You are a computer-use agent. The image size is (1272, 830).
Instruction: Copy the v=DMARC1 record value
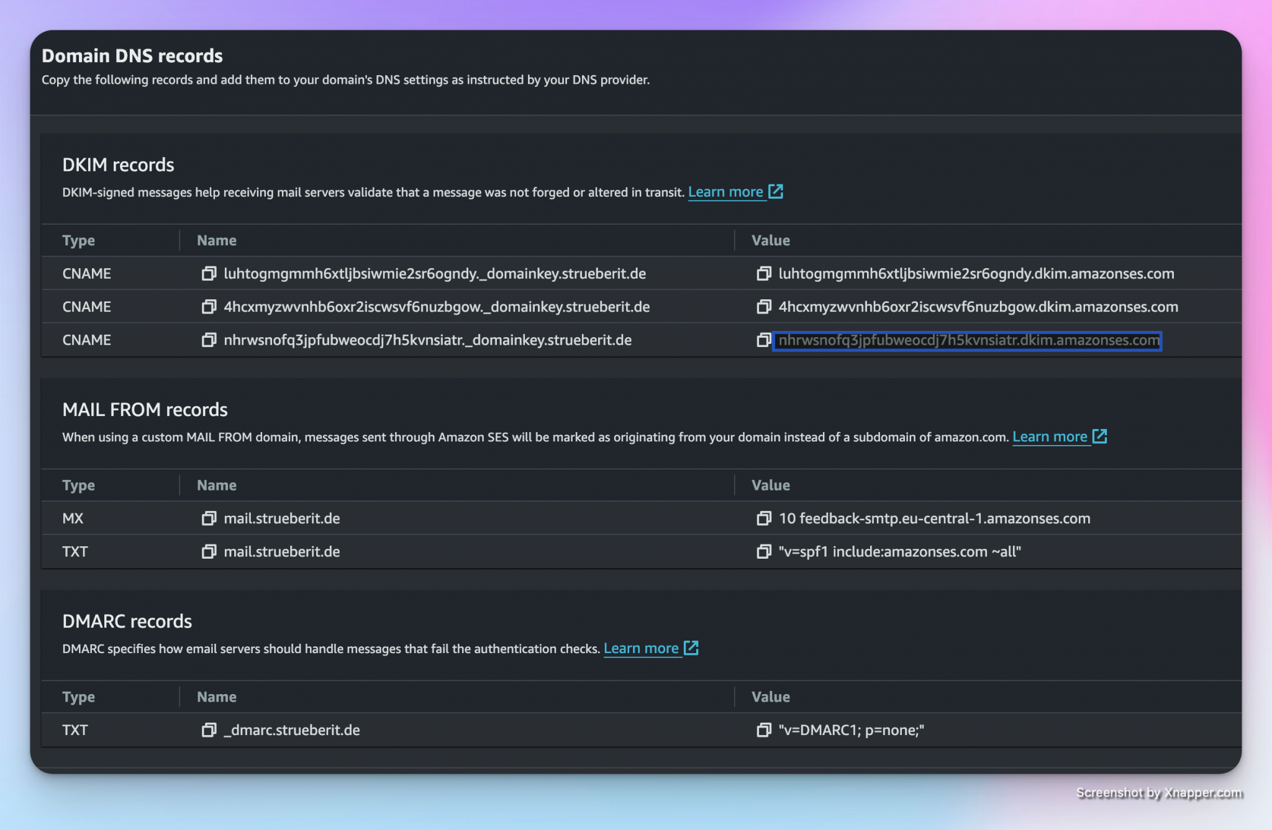coord(763,730)
